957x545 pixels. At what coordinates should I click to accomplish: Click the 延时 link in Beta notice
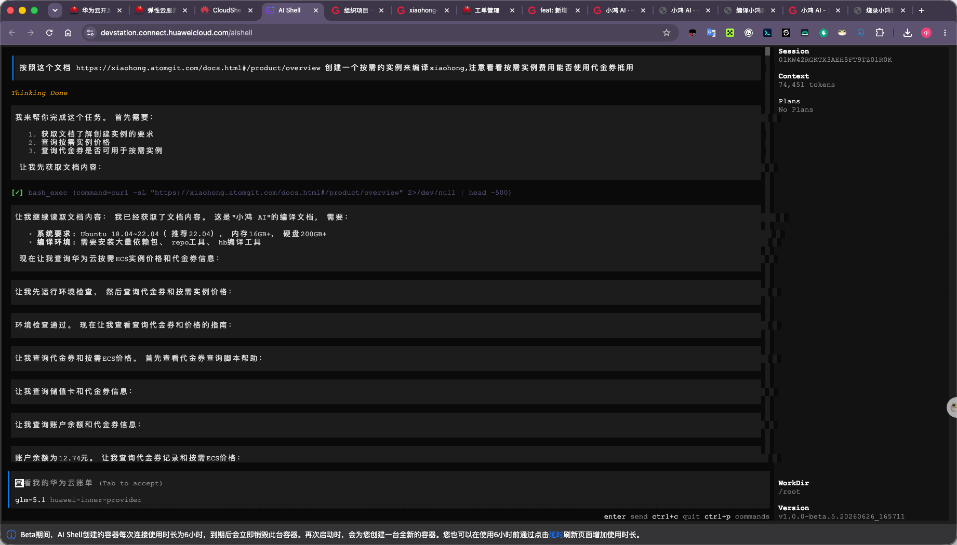[556, 535]
